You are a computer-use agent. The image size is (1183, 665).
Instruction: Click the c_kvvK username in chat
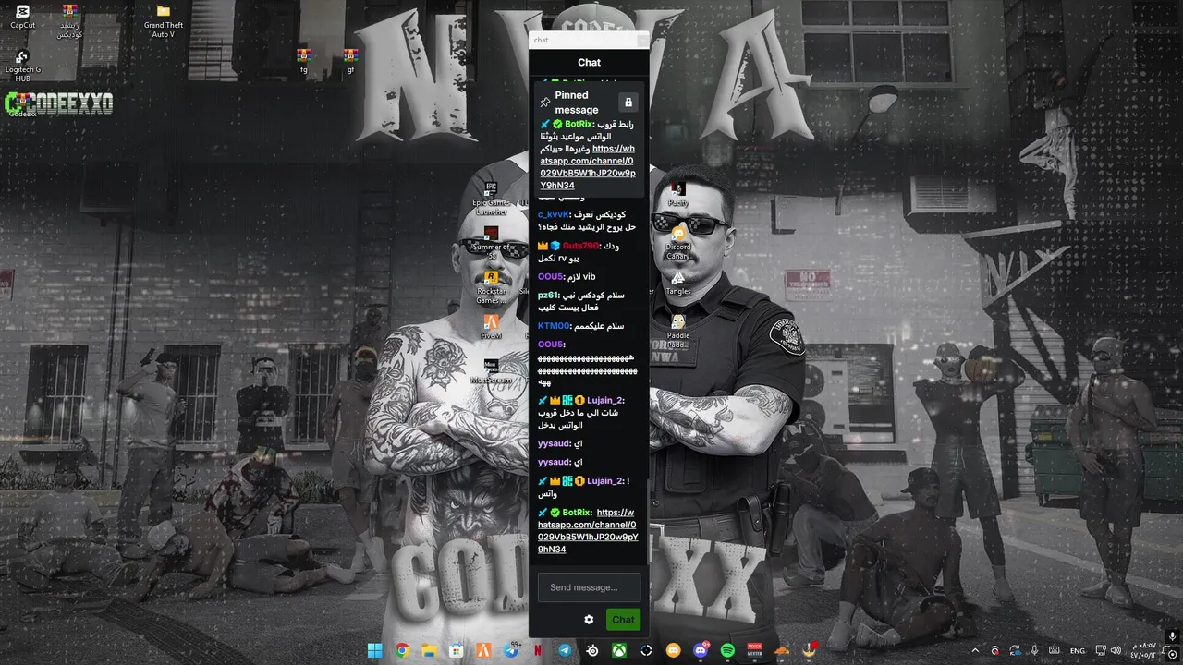point(554,214)
